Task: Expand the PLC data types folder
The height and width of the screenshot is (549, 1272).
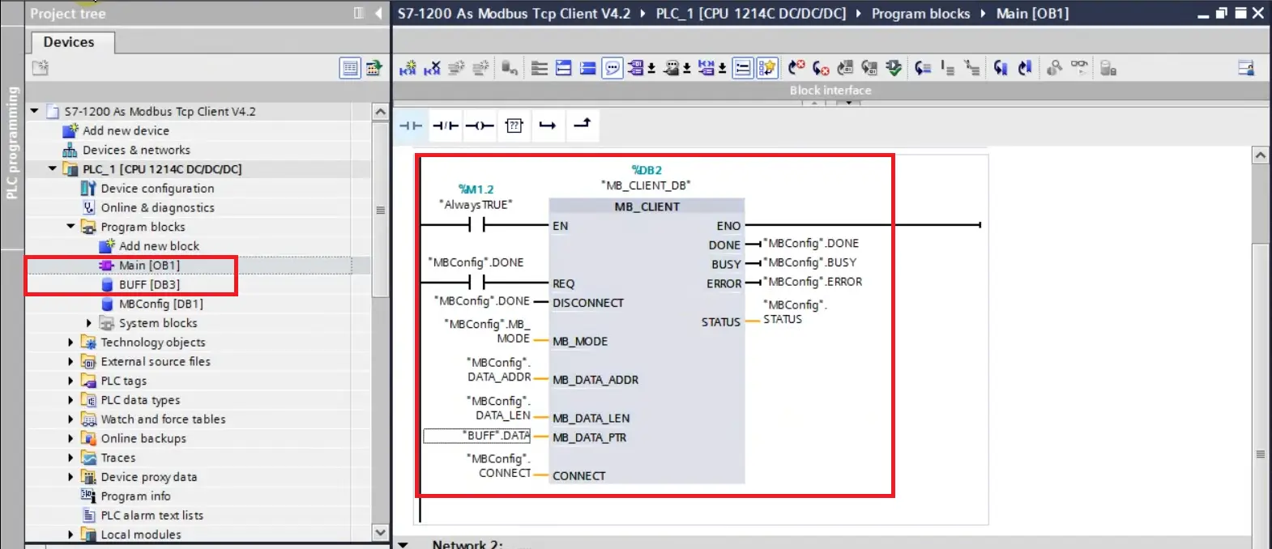Action: pyautogui.click(x=70, y=400)
